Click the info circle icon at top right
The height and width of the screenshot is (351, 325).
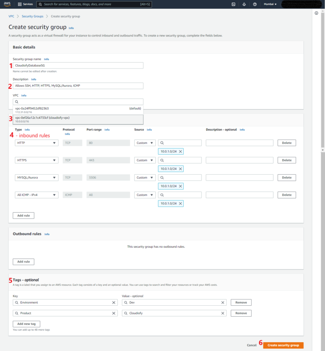click(317, 13)
